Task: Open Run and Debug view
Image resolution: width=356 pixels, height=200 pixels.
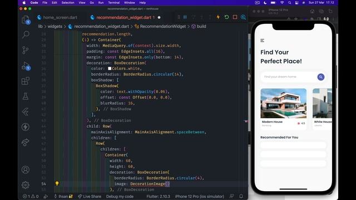Action: click(x=26, y=66)
